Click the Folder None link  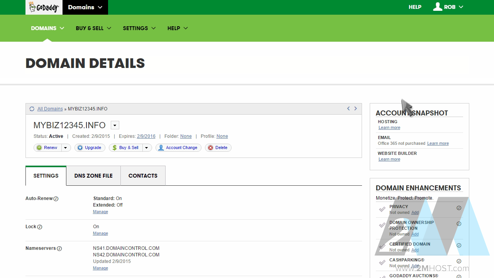click(x=186, y=136)
